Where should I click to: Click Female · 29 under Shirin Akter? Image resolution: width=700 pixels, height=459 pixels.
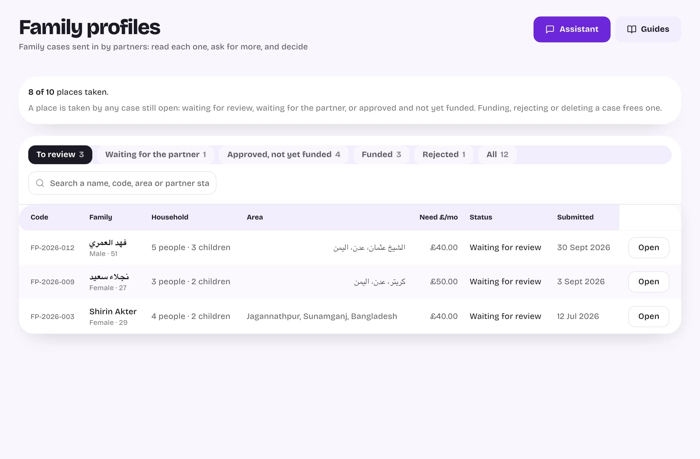coord(108,323)
